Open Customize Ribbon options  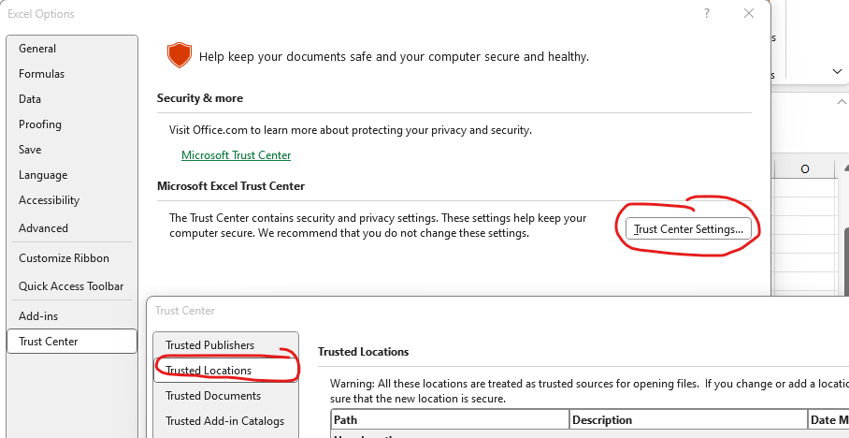click(72, 258)
